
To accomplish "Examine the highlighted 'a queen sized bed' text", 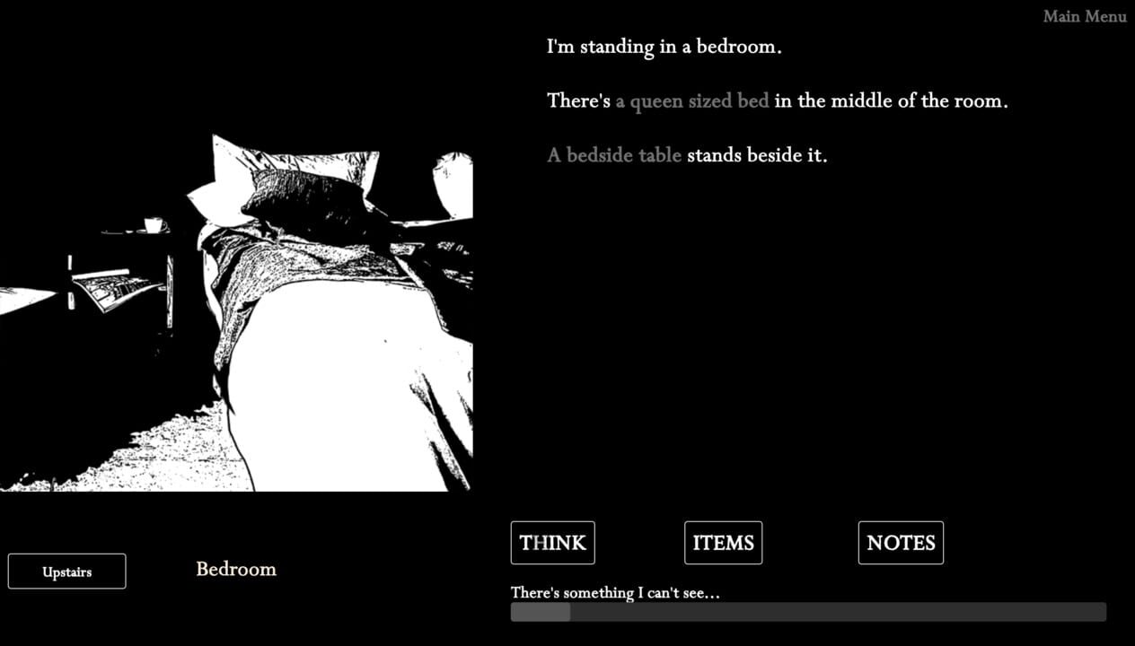I will (x=691, y=100).
